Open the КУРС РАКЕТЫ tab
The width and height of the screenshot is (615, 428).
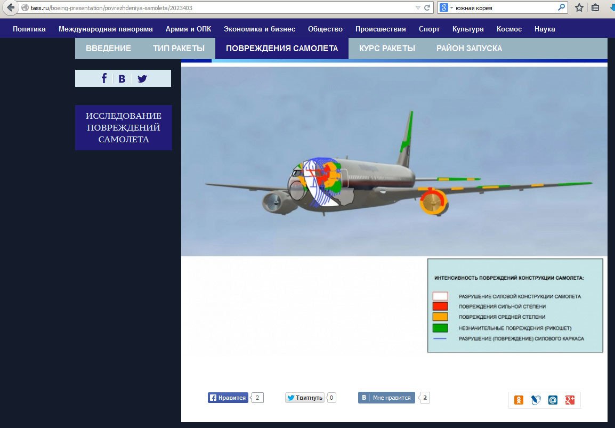pyautogui.click(x=387, y=49)
